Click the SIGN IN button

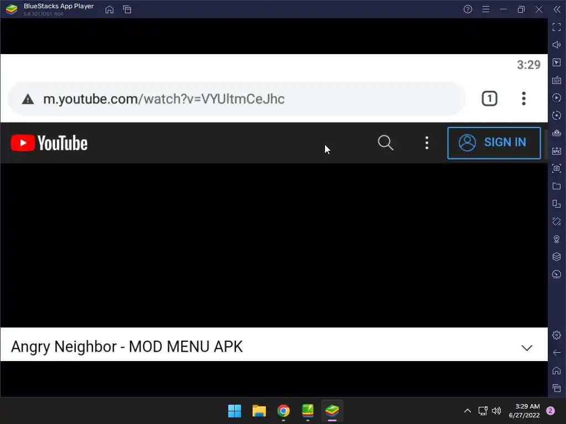(494, 143)
